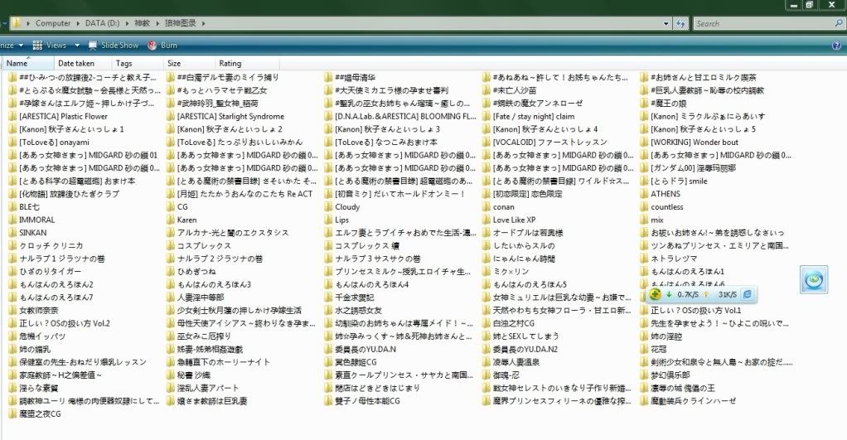Select the [ToLoveる] onayami folder icon

tap(12, 142)
